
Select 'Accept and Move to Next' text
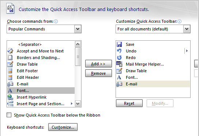[x=40, y=51]
